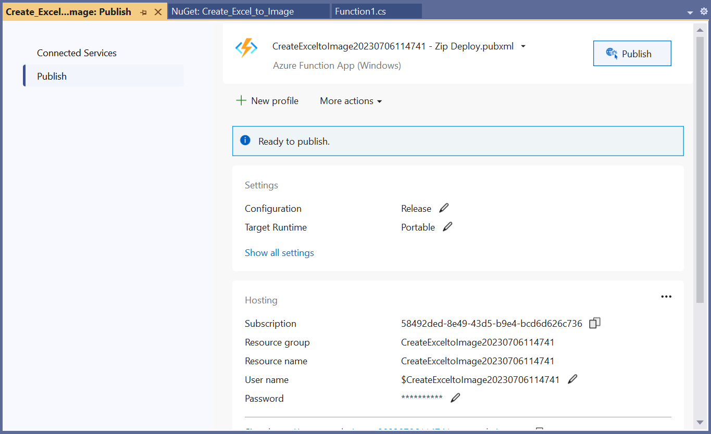Open the tab well settings gear
This screenshot has height=434, width=711.
tap(704, 11)
